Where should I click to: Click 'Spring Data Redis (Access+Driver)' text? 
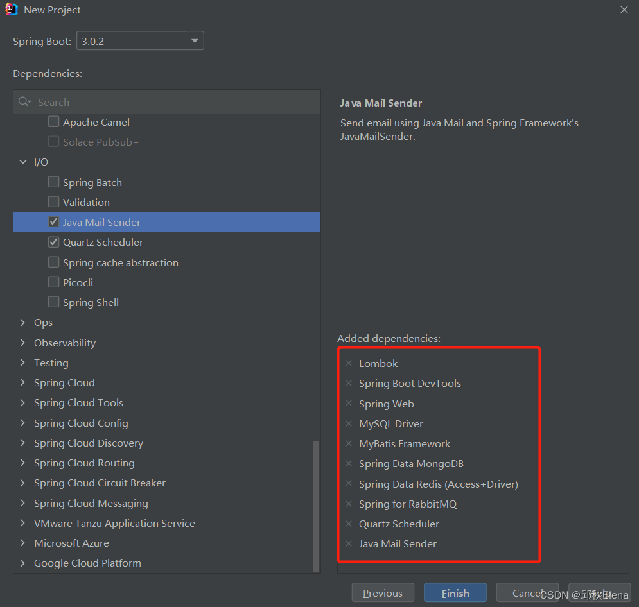tap(439, 484)
